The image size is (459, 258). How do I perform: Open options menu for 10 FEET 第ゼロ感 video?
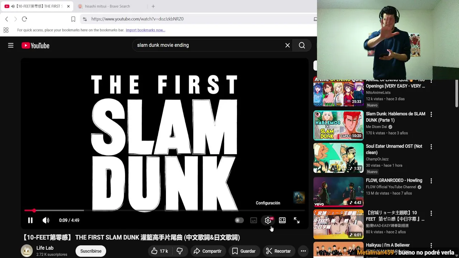(x=431, y=213)
